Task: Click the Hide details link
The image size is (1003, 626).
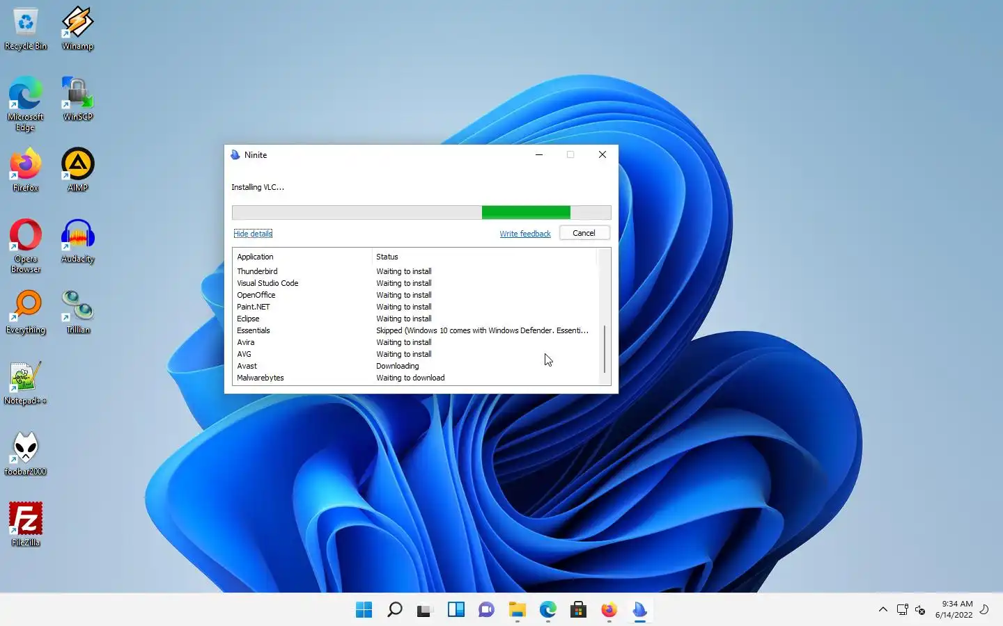Action: (x=253, y=234)
